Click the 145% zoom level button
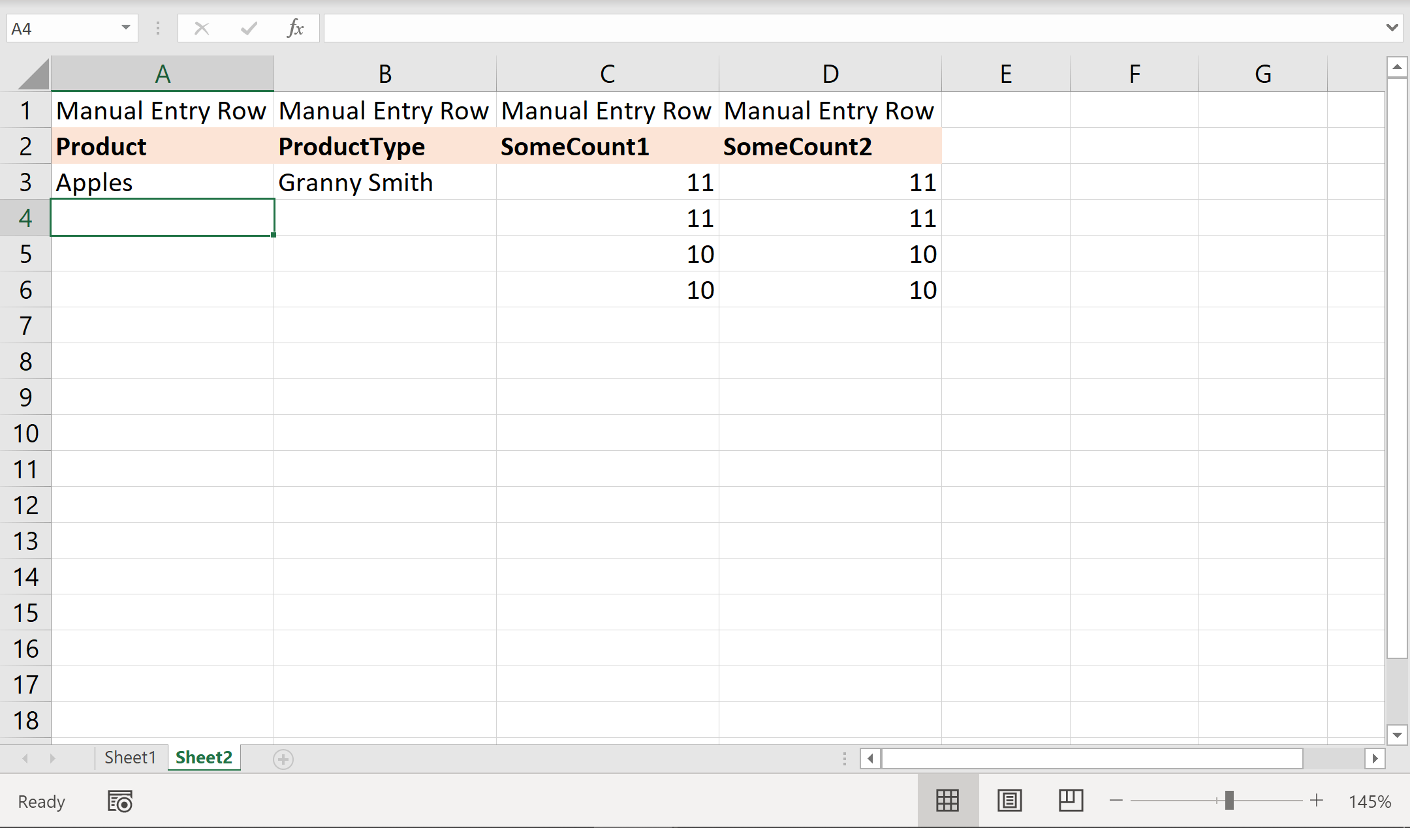 click(1370, 801)
